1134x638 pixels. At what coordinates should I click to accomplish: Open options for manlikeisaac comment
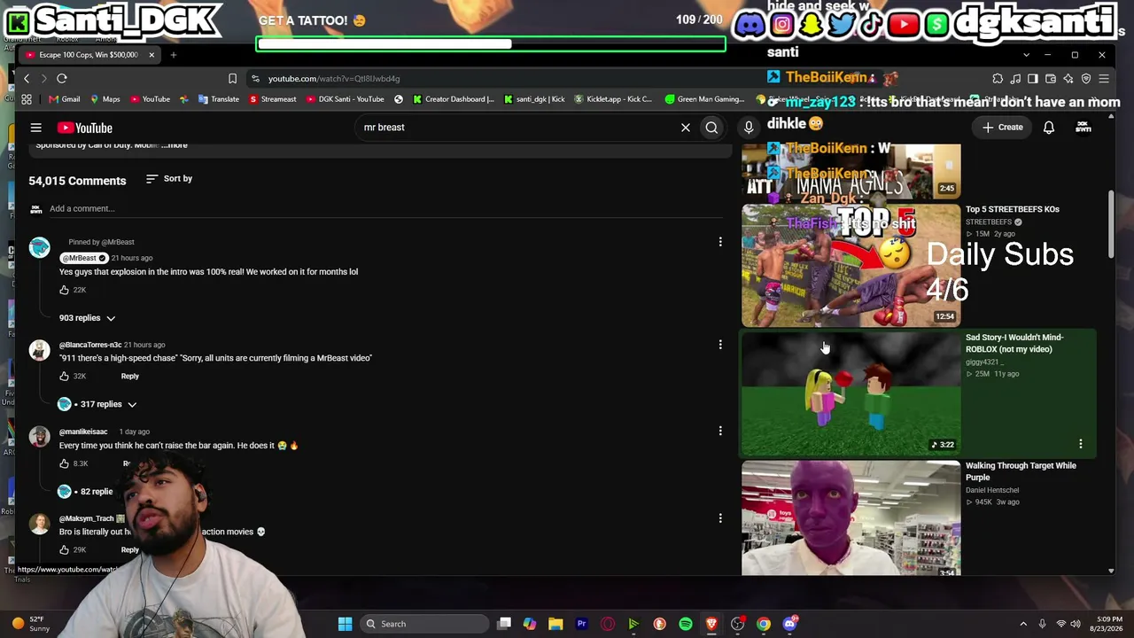[x=720, y=431]
